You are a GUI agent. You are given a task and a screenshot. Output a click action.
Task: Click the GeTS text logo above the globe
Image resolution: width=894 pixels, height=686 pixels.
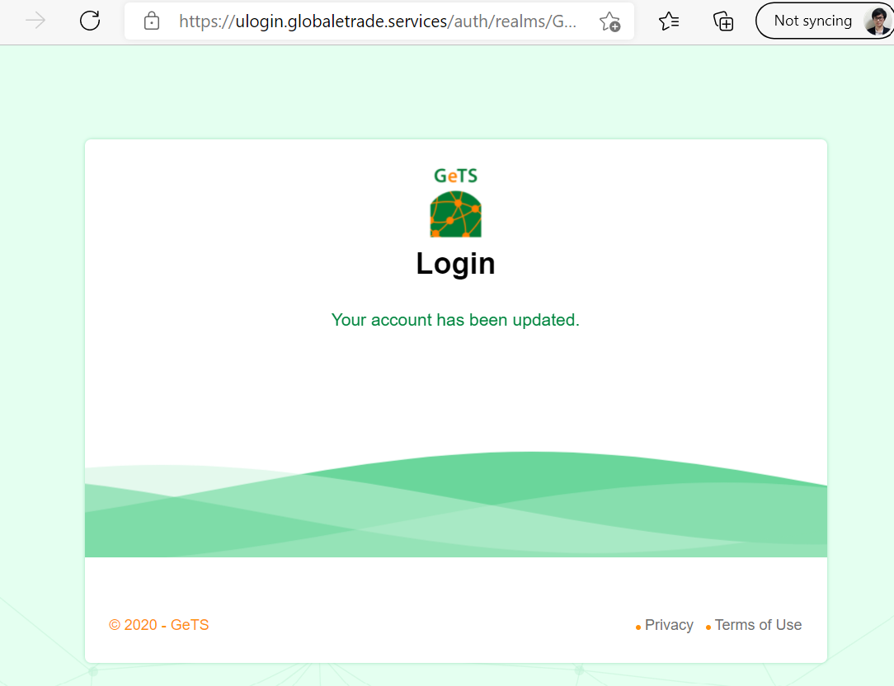point(455,176)
